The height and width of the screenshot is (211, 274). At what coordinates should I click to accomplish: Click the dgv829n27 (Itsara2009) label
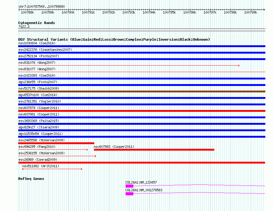tap(39, 127)
